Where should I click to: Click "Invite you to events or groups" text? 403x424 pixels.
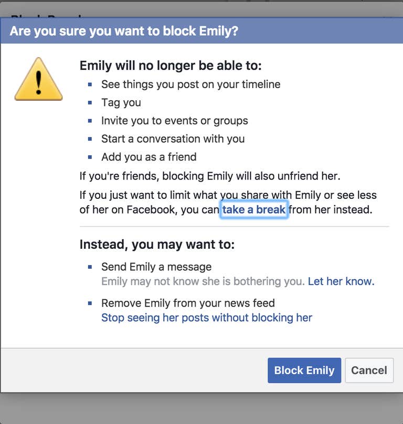[174, 121]
